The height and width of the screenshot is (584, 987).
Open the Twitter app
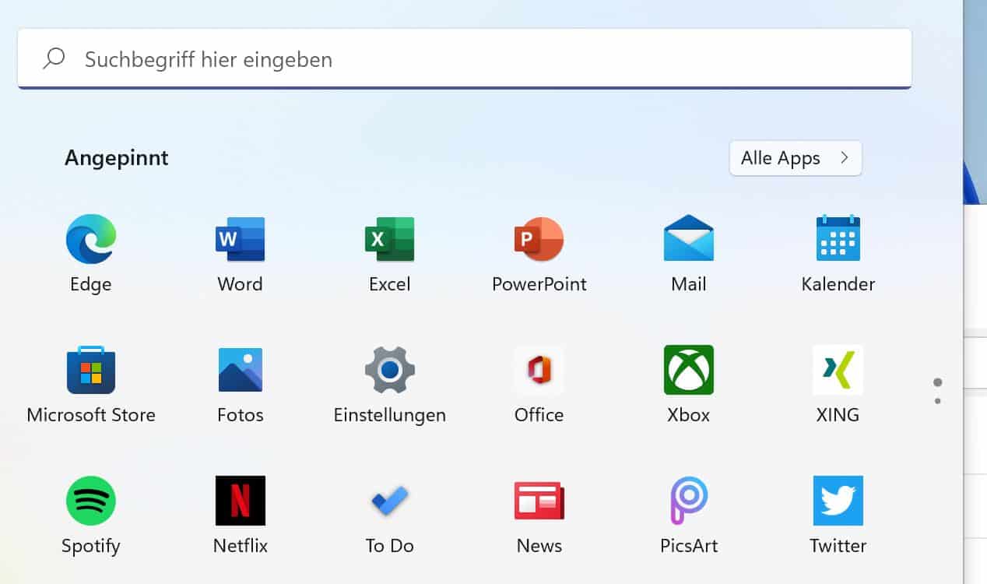tap(838, 501)
